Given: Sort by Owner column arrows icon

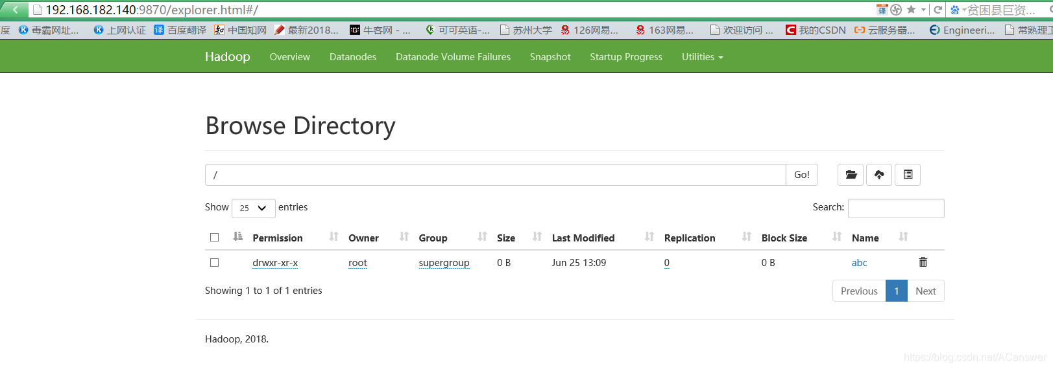Looking at the screenshot, I should (404, 237).
